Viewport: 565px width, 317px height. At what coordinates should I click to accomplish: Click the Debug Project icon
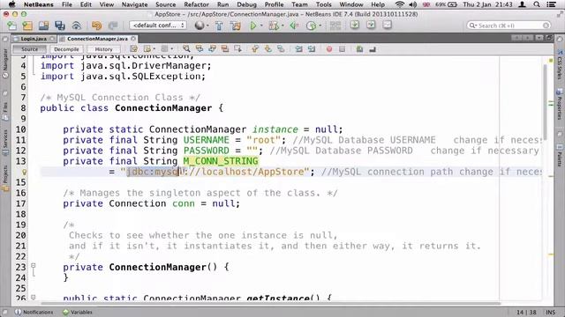(x=274, y=26)
